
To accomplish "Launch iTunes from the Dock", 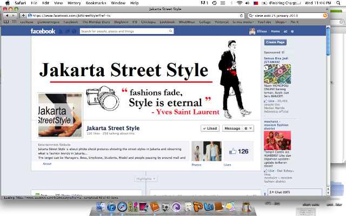I will click(x=111, y=207).
